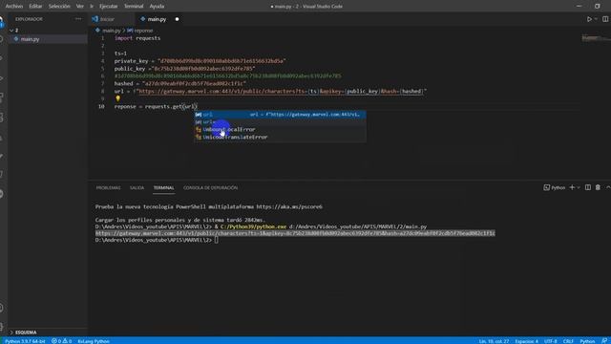
Task: Choose the UnicodeTranslateError suggestion
Action: click(280, 137)
